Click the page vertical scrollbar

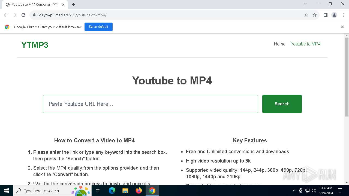pyautogui.click(x=347, y=77)
